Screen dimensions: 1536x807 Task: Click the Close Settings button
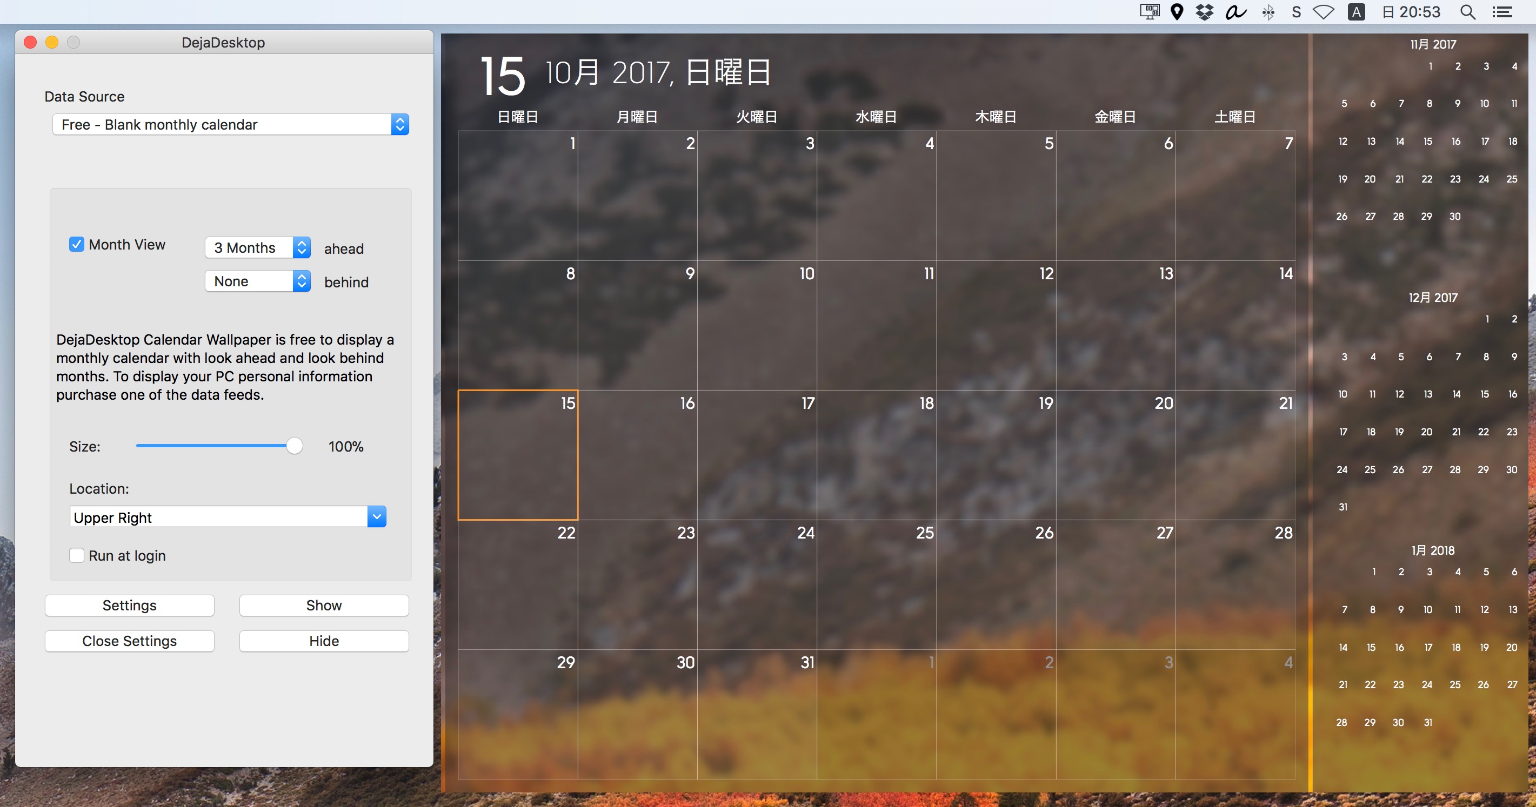point(129,641)
